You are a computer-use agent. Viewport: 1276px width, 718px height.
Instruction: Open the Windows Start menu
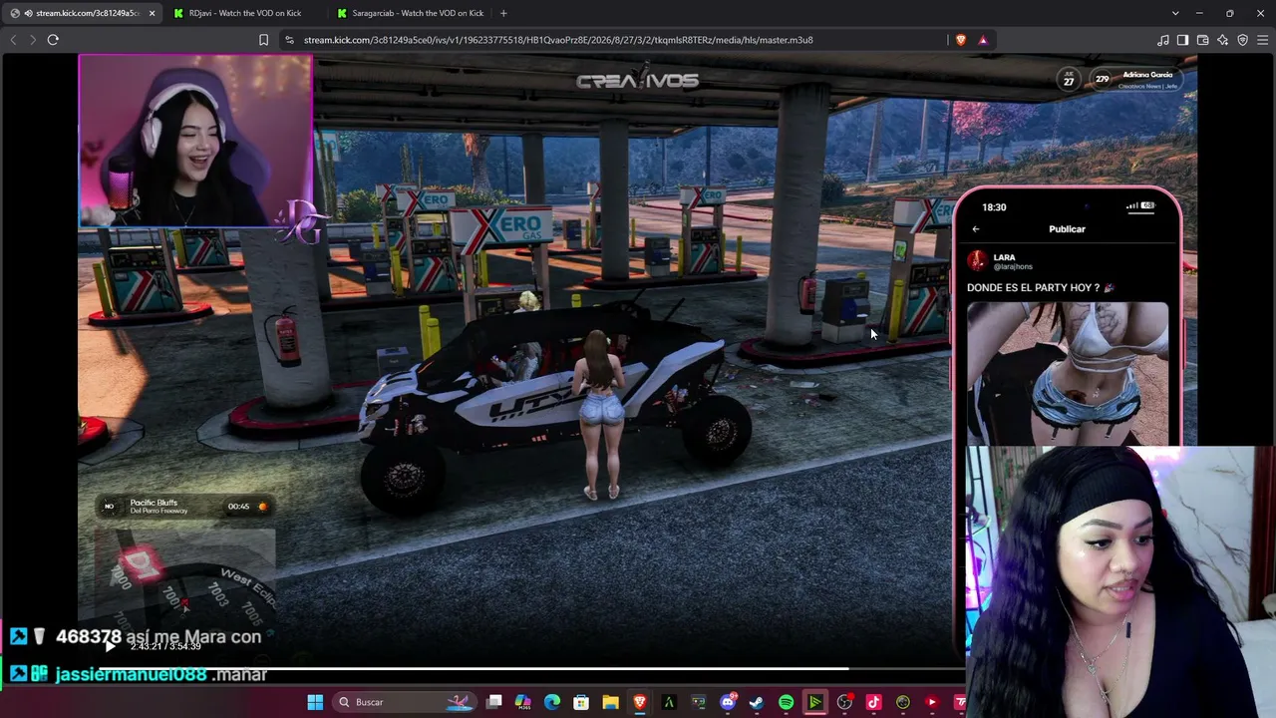(315, 702)
